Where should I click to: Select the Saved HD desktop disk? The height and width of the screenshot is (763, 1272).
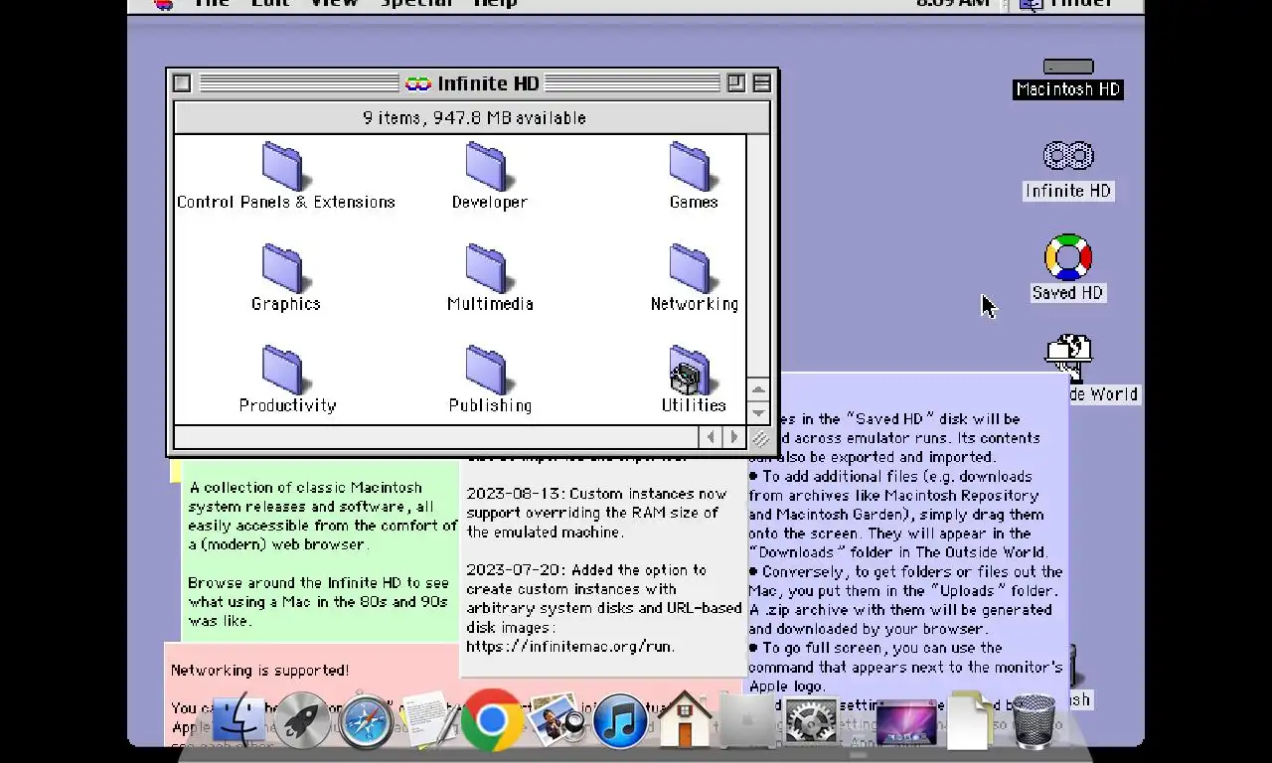(1068, 267)
